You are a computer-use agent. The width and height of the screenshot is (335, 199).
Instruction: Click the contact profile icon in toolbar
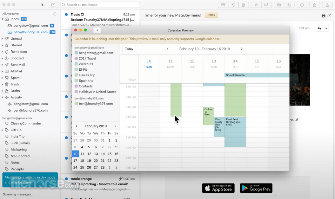pos(327,5)
